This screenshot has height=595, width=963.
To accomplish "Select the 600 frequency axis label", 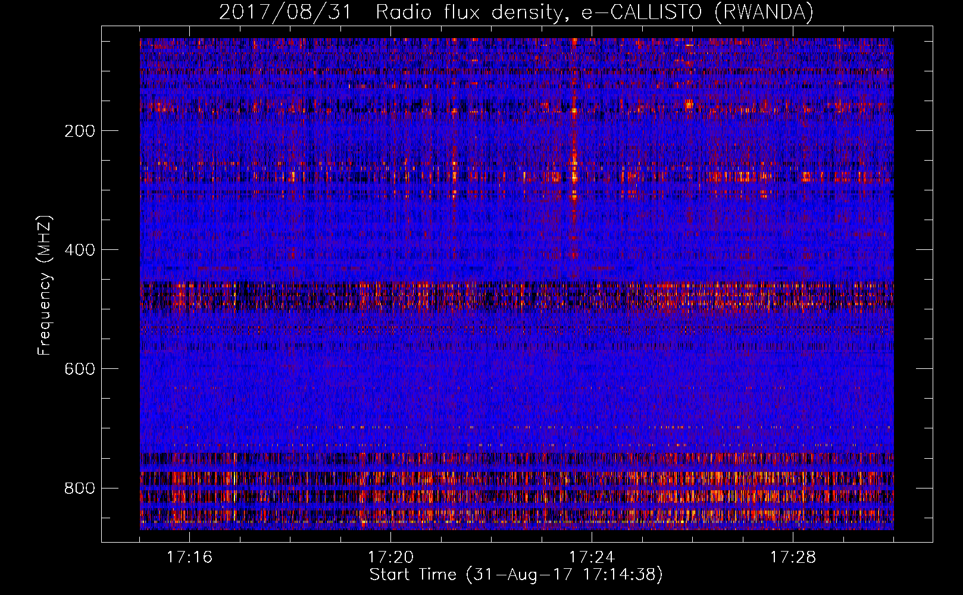I will pos(80,369).
